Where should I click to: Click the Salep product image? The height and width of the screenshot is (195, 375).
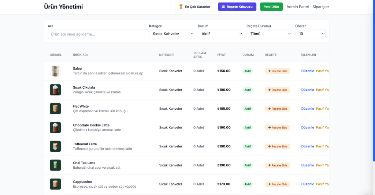(x=55, y=71)
